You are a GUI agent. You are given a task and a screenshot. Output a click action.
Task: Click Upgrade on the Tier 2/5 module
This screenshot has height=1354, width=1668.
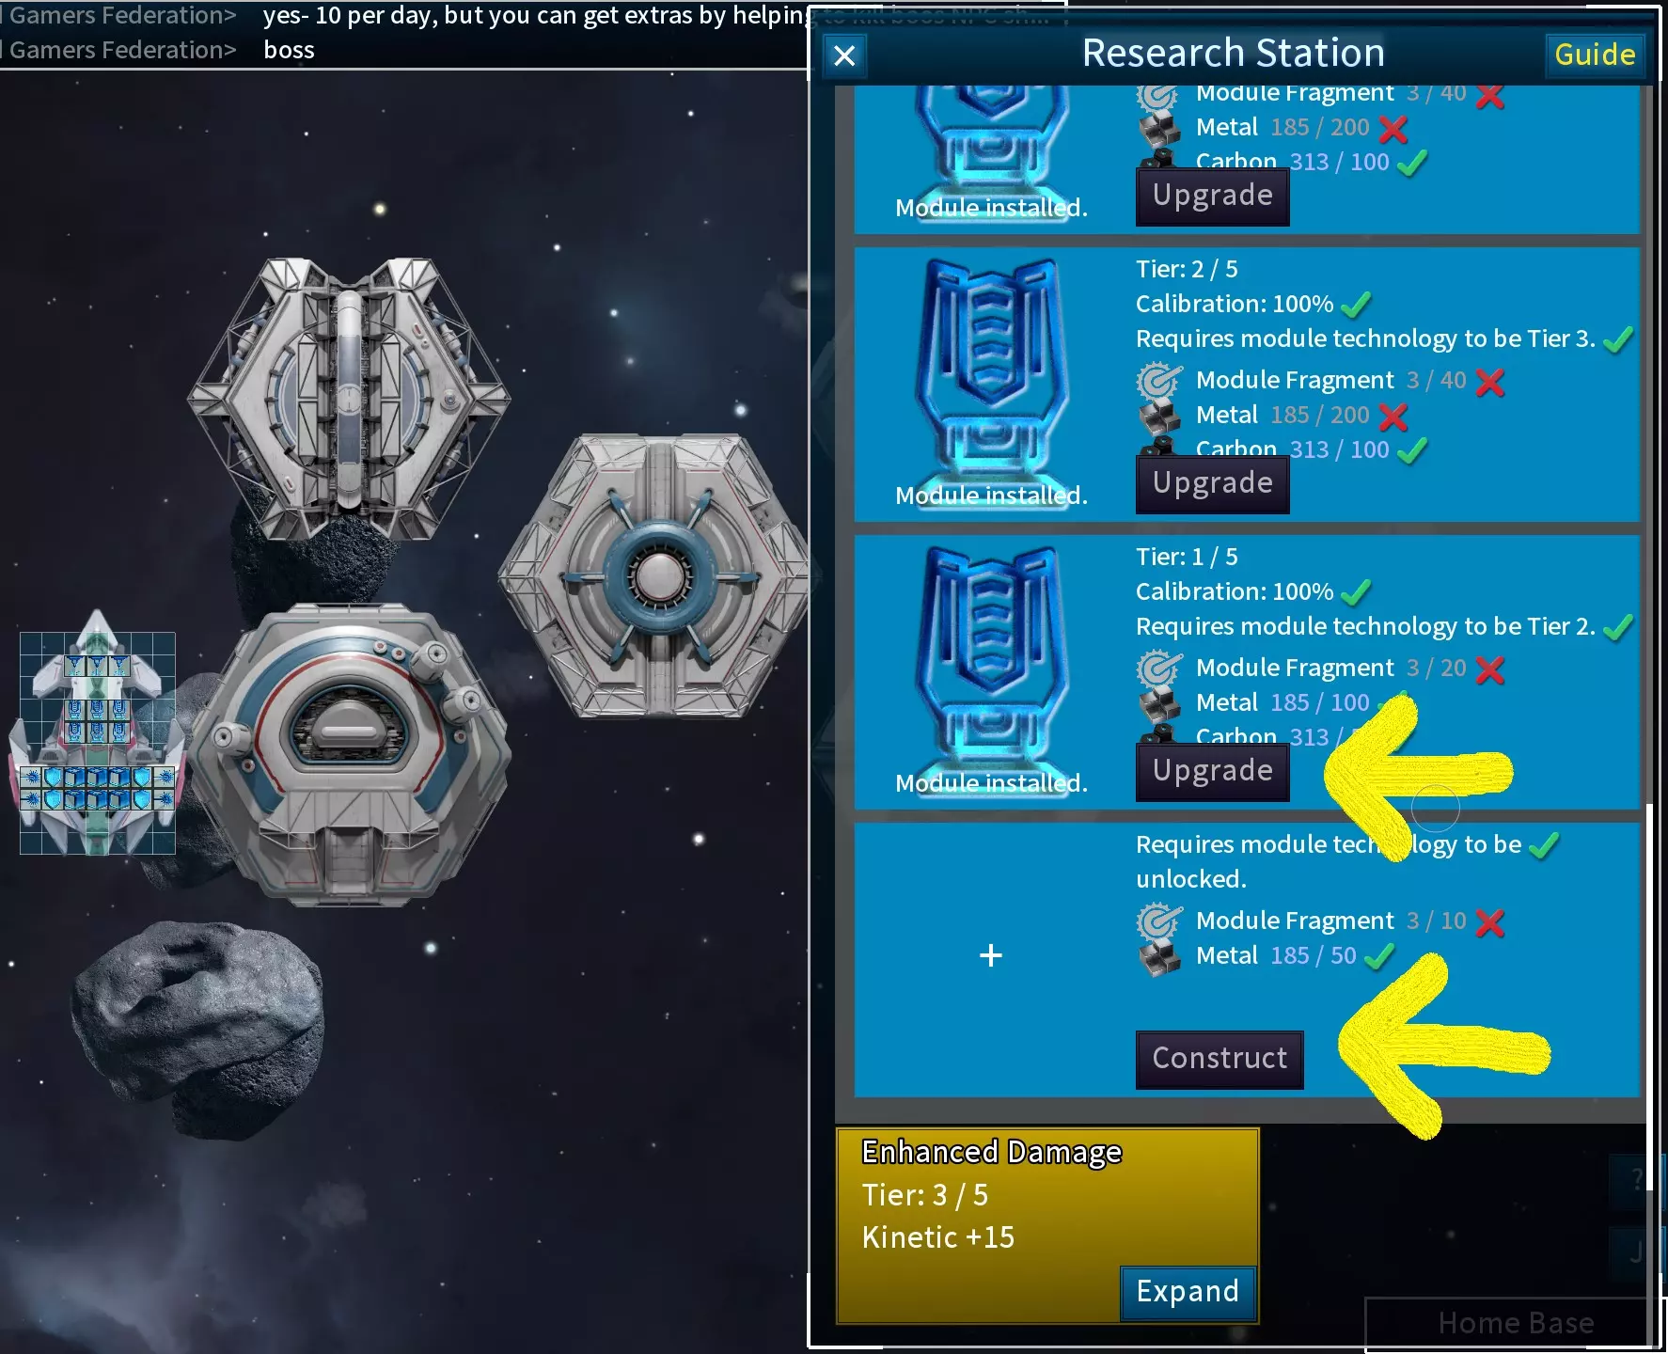pyautogui.click(x=1212, y=483)
